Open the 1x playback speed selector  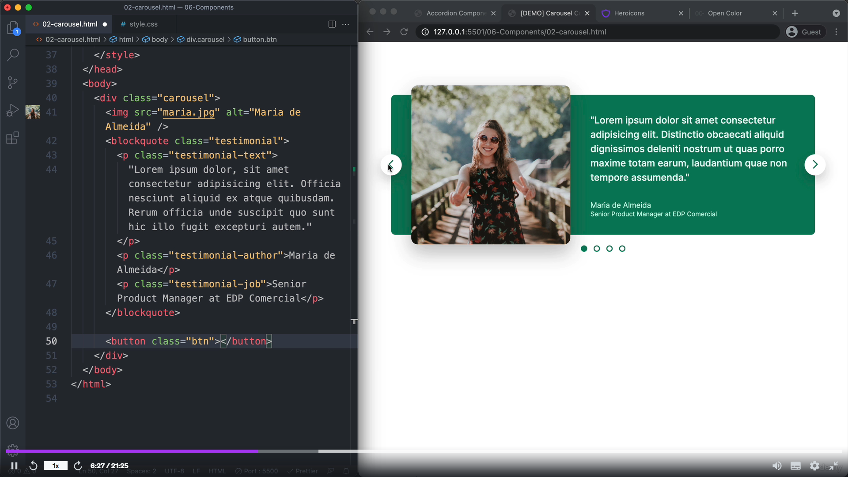tap(56, 466)
